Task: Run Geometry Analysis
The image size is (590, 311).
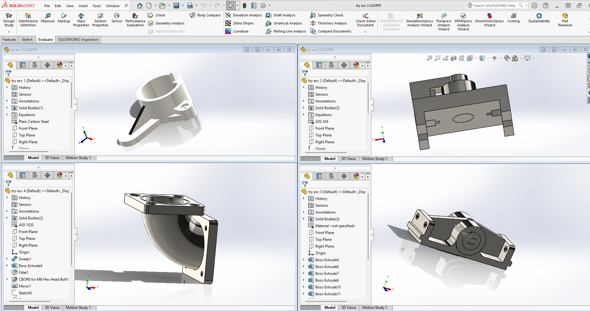Action: click(x=166, y=23)
